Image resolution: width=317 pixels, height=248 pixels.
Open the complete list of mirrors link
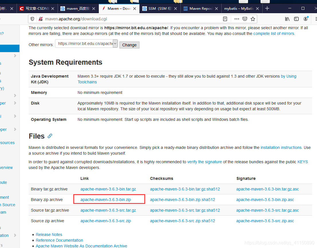(x=274, y=34)
